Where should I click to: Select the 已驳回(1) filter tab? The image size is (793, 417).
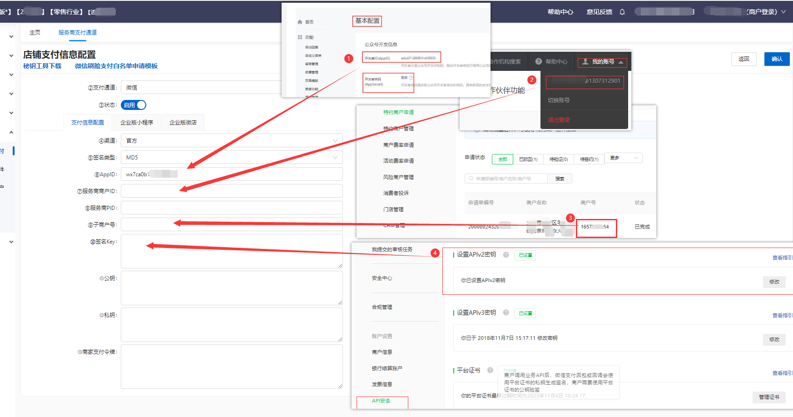[528, 159]
